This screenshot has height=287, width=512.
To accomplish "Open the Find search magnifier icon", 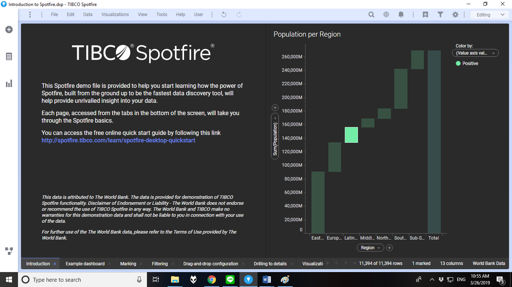I will (371, 15).
